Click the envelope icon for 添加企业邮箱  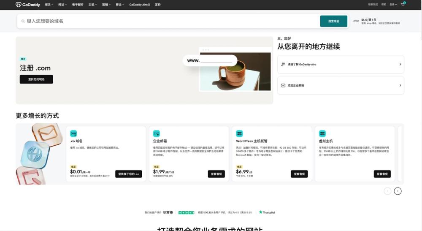pos(283,85)
